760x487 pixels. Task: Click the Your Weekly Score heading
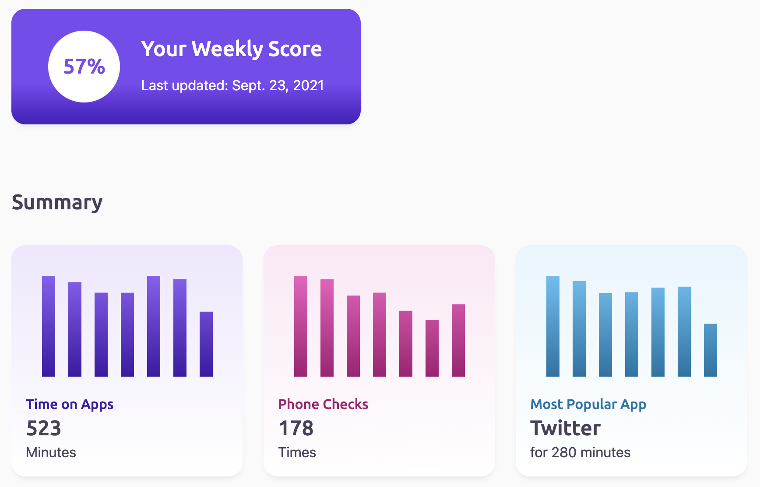coord(231,49)
